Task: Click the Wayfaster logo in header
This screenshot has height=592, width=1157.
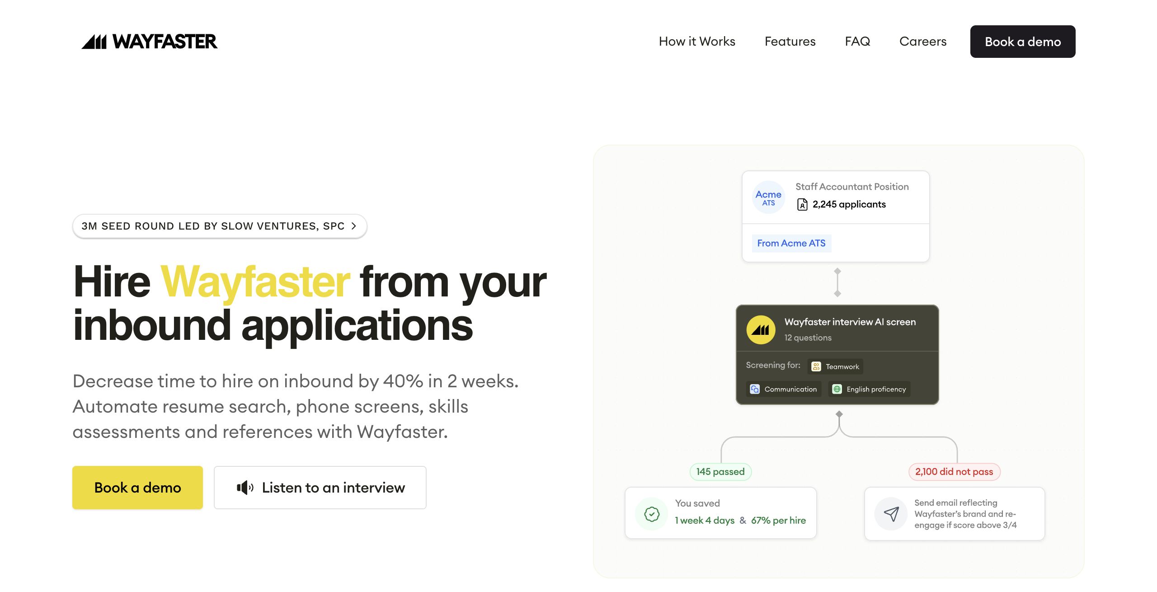Action: point(149,42)
